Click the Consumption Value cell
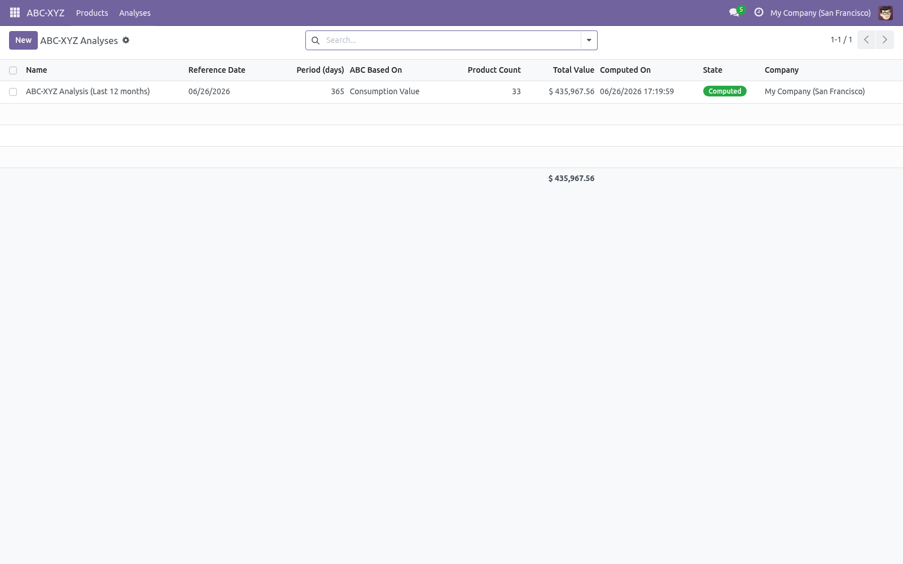Image resolution: width=903 pixels, height=564 pixels. point(384,91)
